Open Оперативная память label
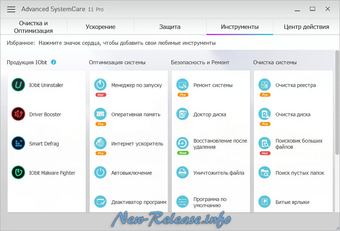 (x=136, y=114)
